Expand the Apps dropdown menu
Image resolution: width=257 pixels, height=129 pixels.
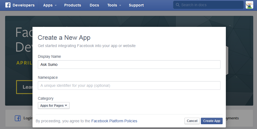[50, 5]
